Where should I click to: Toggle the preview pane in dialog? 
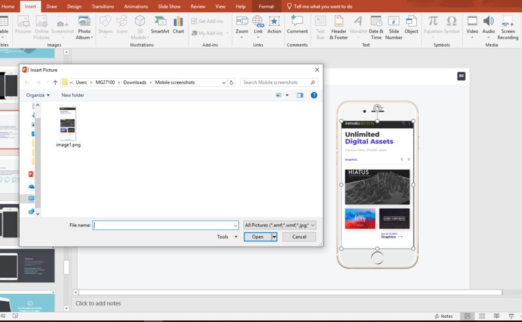coord(300,95)
